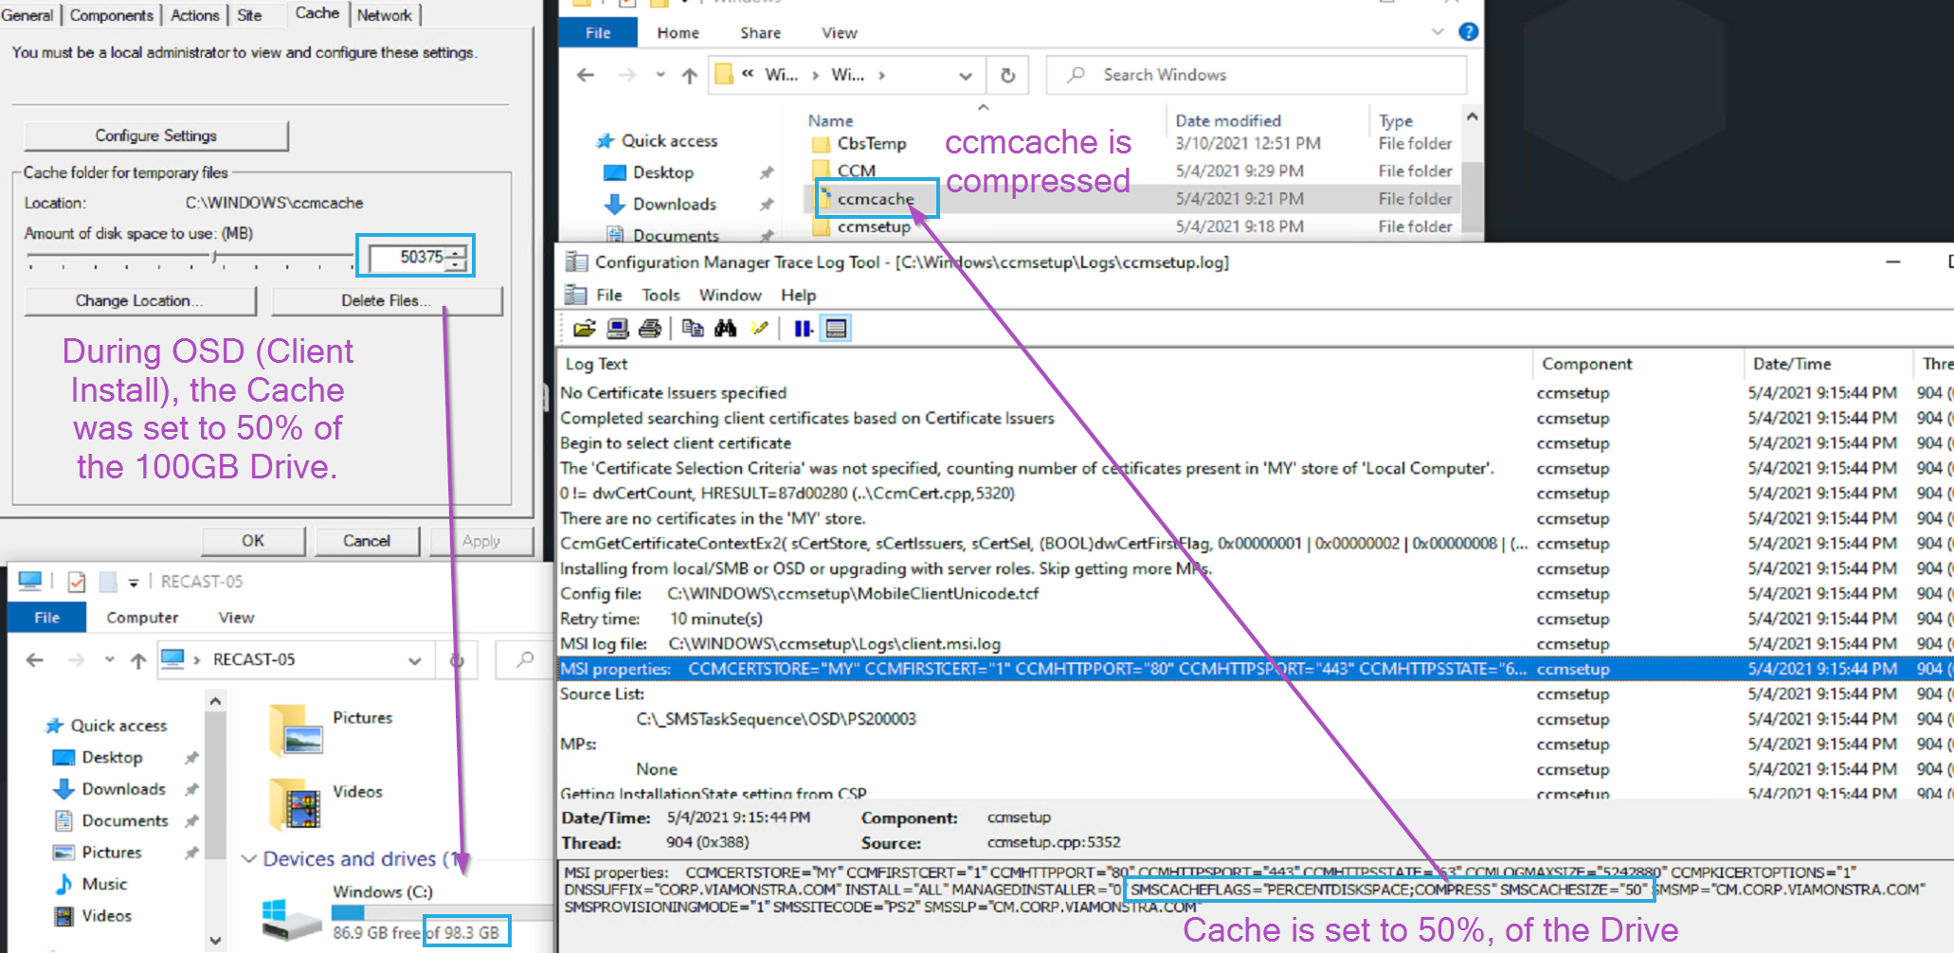Click the Configure Settings button
The image size is (1954, 953).
156,135
